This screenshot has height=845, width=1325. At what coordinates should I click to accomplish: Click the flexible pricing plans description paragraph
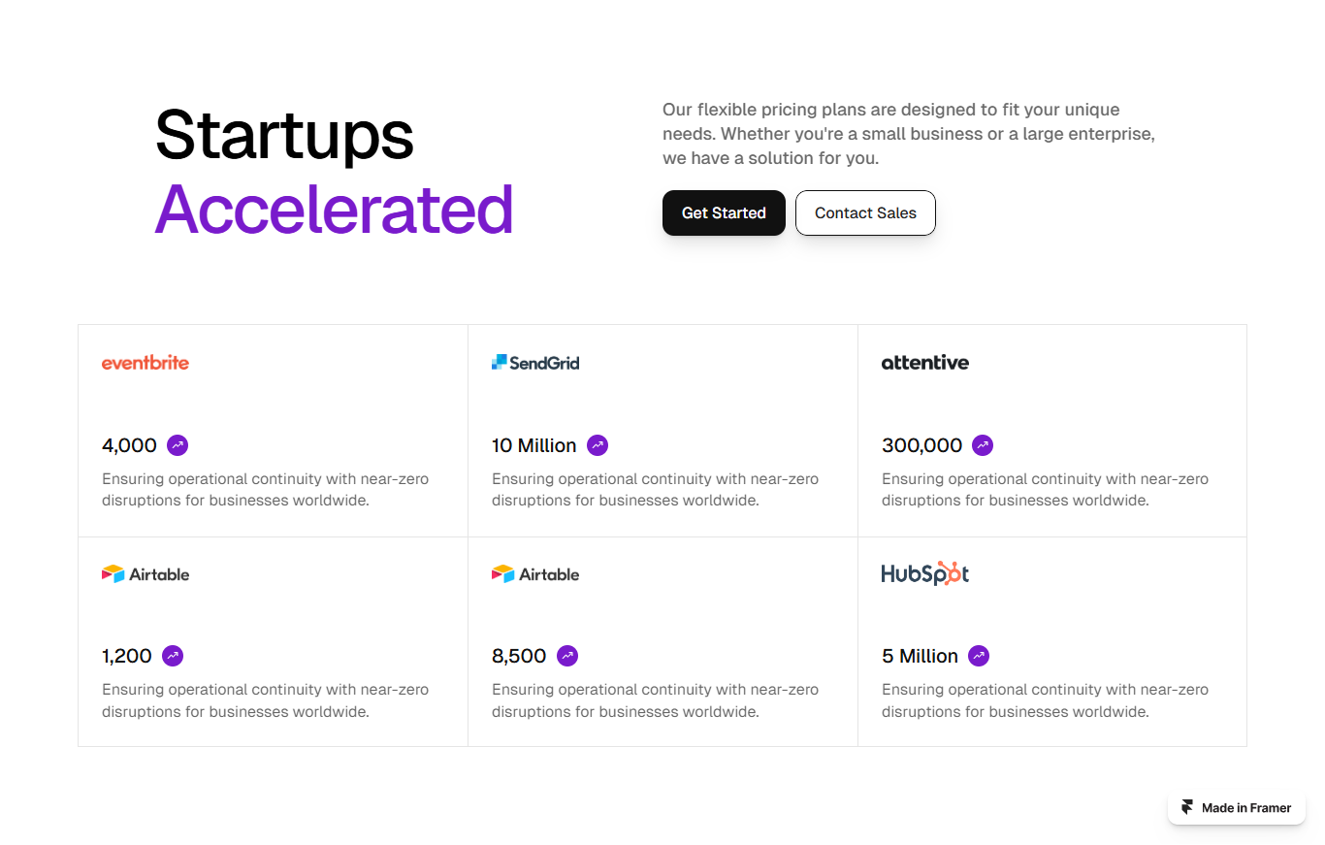click(x=908, y=134)
